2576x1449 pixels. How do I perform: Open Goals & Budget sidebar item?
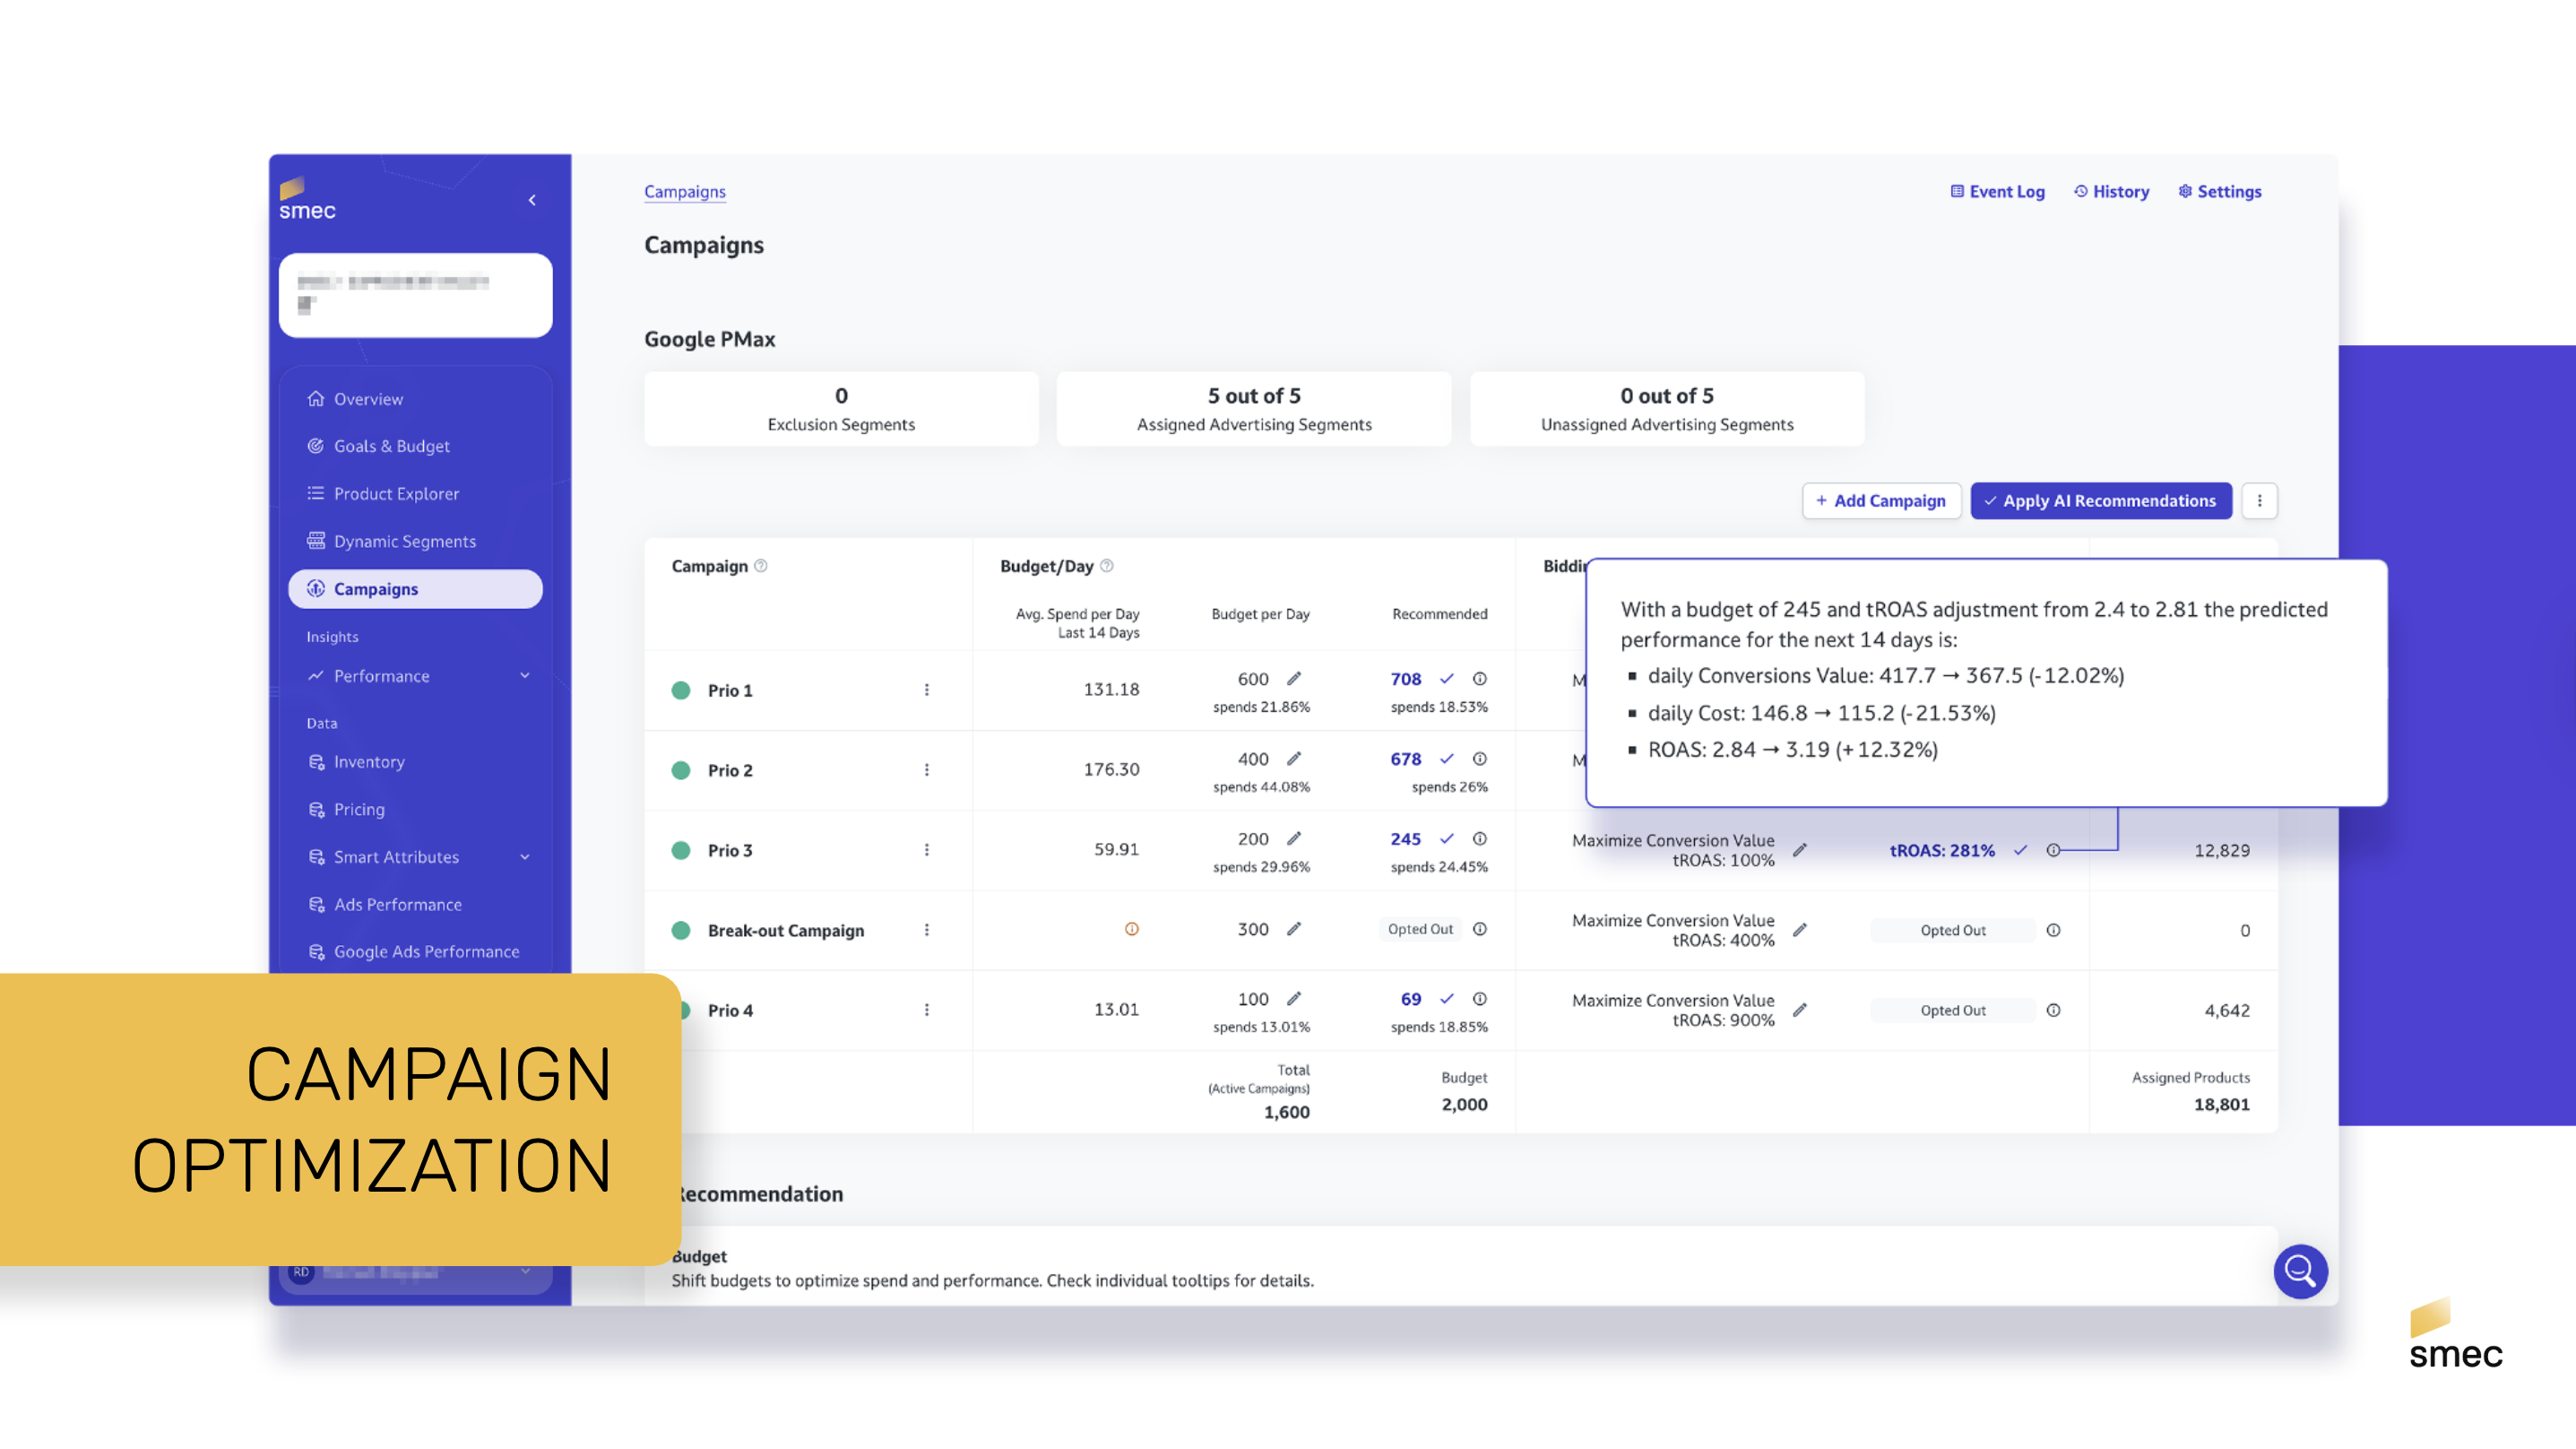391,446
